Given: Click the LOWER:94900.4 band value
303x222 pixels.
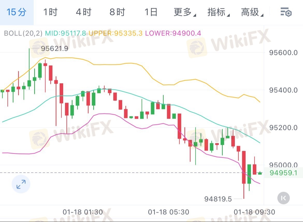Looking at the screenshot, I should (173, 33).
